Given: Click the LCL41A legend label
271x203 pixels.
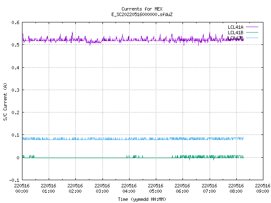Looking at the screenshot, I should tap(235, 27).
